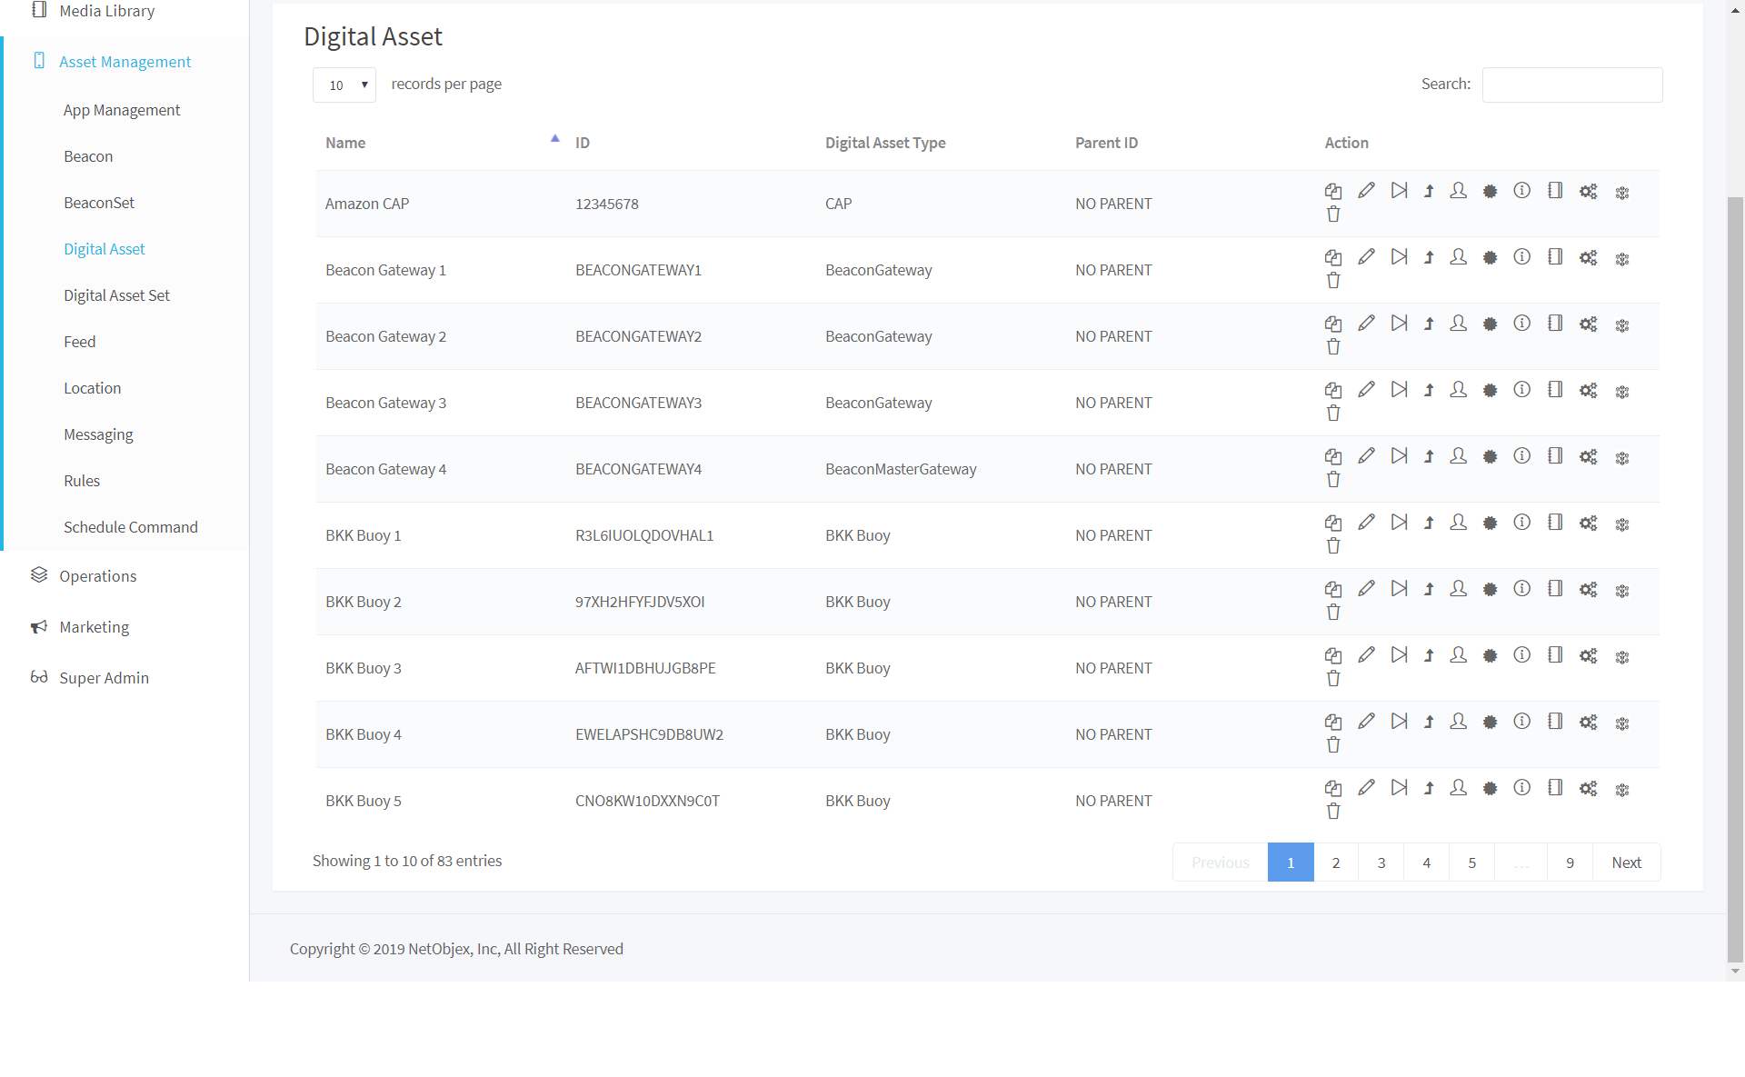
Task: Edit Beacon Gateway 1 with the pencil icon
Action: 1366,257
